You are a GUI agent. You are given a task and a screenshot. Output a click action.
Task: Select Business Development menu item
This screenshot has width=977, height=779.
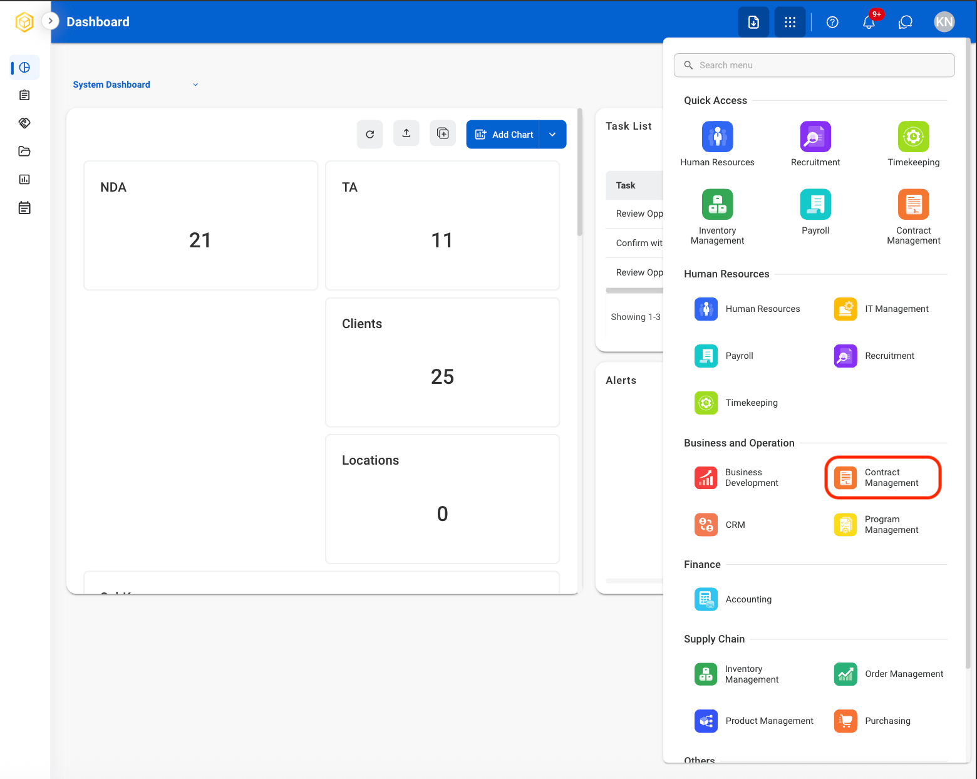point(737,478)
